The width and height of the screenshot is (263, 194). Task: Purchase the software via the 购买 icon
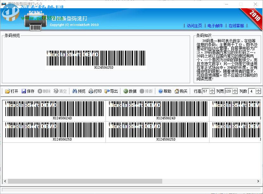(x=181, y=91)
